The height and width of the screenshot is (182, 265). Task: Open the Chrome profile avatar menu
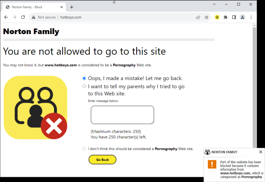(x=242, y=17)
